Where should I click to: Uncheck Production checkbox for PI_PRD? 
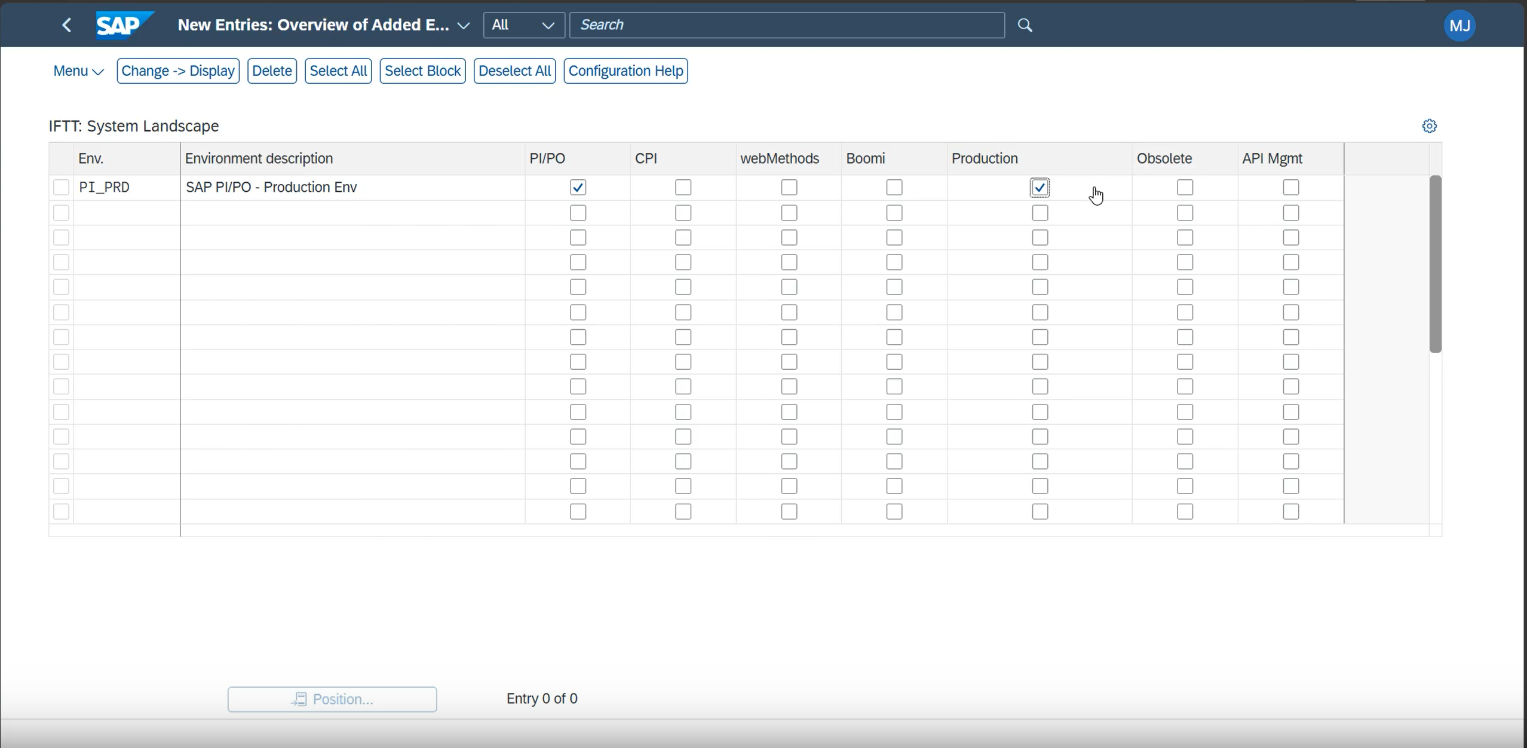coord(1040,188)
